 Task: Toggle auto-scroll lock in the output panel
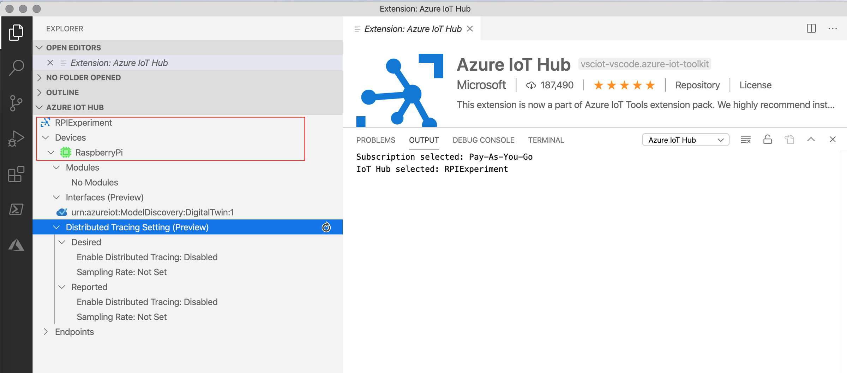pyautogui.click(x=768, y=140)
